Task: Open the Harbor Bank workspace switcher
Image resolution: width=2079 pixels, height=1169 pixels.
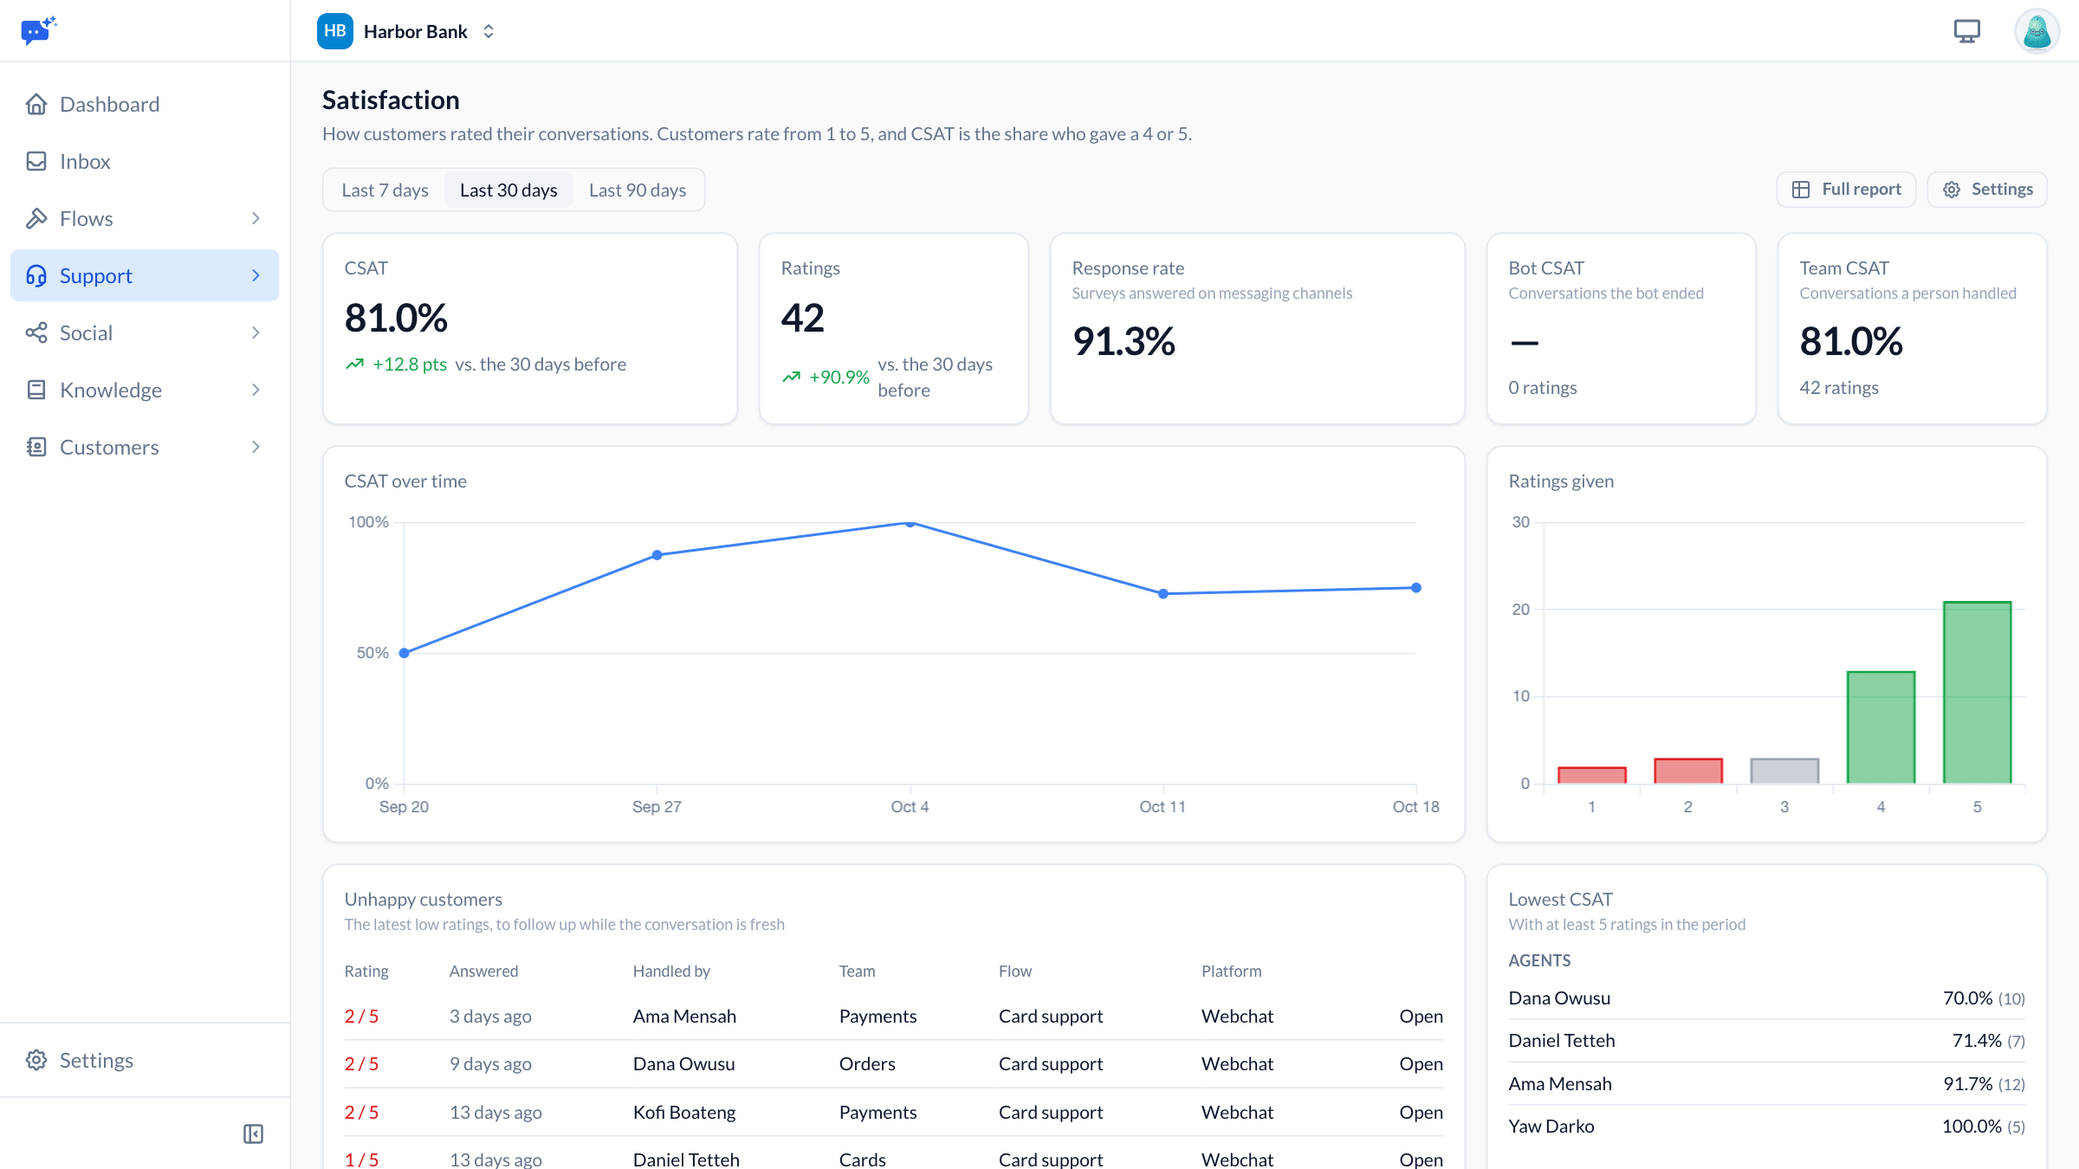Action: (407, 31)
